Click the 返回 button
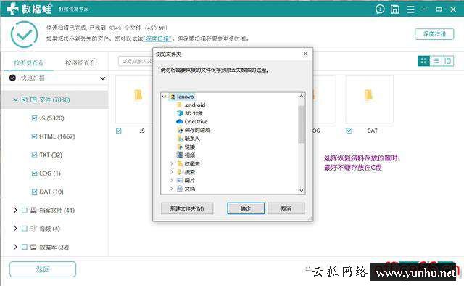464x286 pixels. 43,269
